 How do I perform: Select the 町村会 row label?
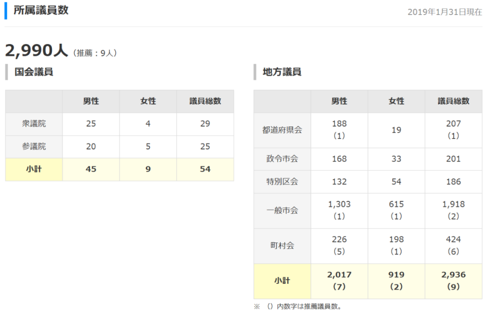pos(282,245)
